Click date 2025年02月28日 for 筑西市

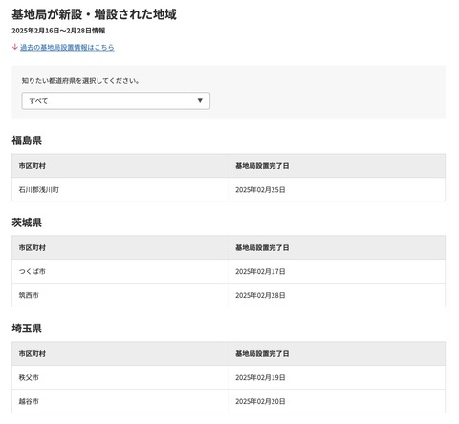(x=260, y=295)
